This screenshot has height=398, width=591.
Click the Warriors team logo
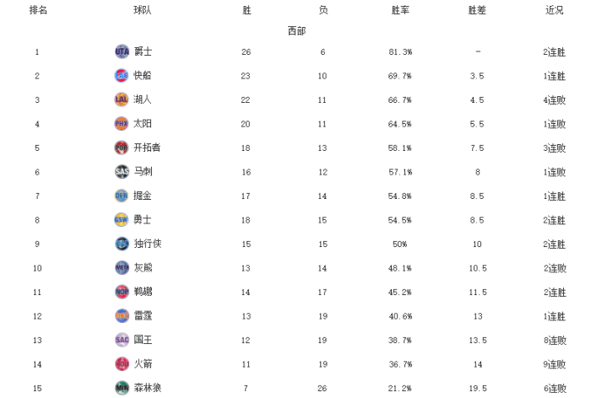pos(122,219)
